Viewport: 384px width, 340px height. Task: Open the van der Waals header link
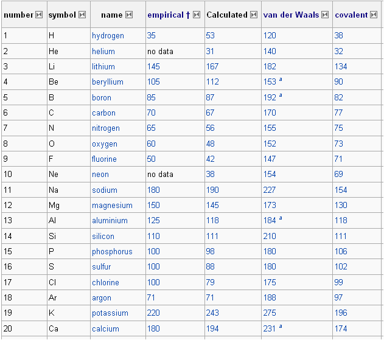(291, 15)
